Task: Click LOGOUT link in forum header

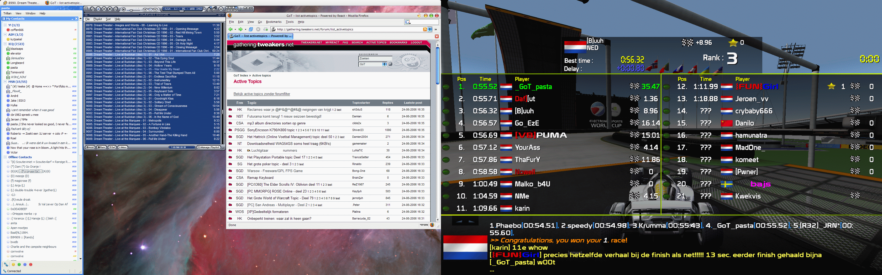Action: point(416,43)
